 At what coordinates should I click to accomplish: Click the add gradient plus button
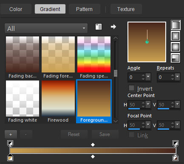[x=11, y=134]
